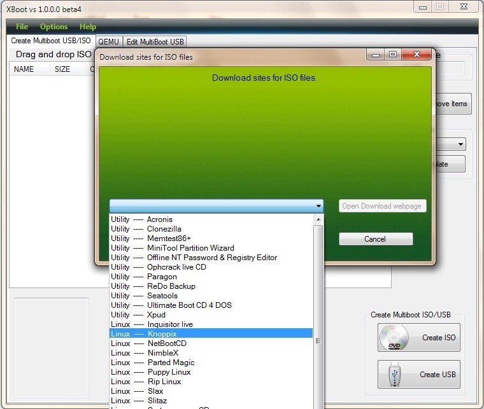The image size is (484, 409).
Task: Select Utility ---- Acronis from list
Action: (x=211, y=219)
